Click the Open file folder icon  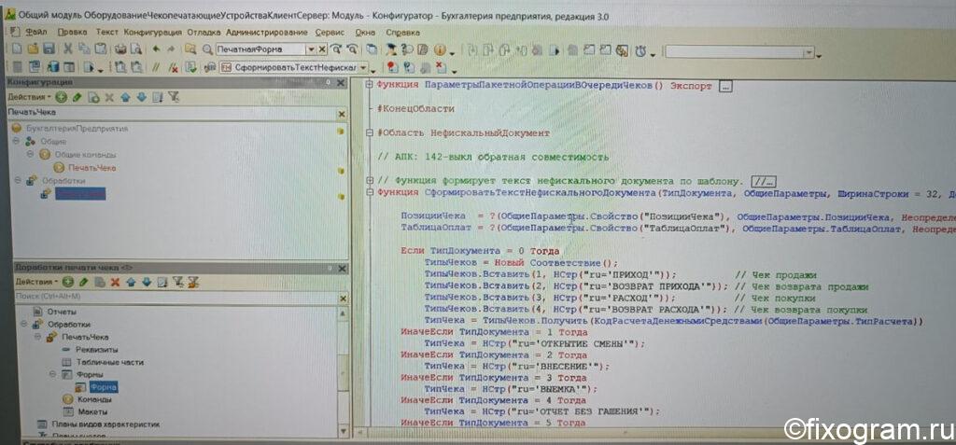[x=33, y=49]
